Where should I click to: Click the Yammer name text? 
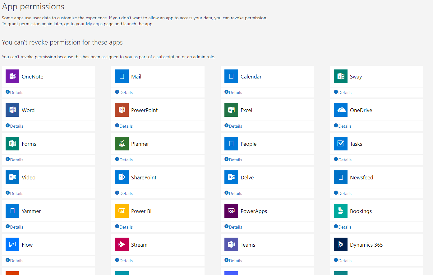point(31,211)
